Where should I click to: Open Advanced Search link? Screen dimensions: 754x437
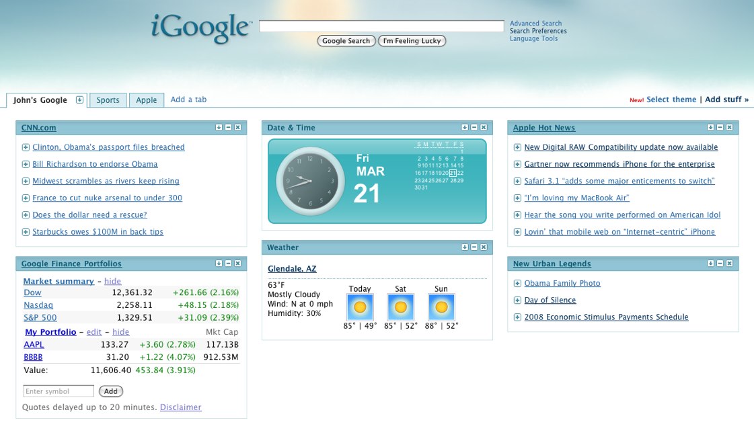coord(535,23)
